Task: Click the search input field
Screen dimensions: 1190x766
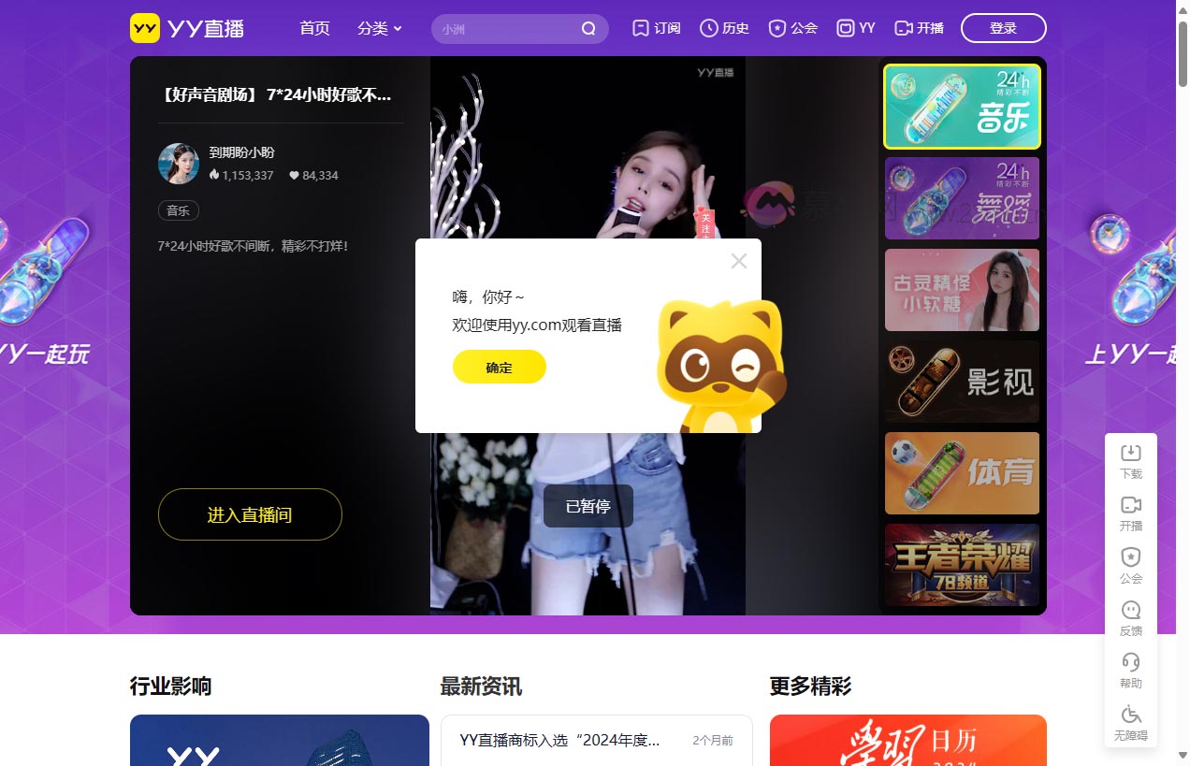Action: (x=505, y=29)
